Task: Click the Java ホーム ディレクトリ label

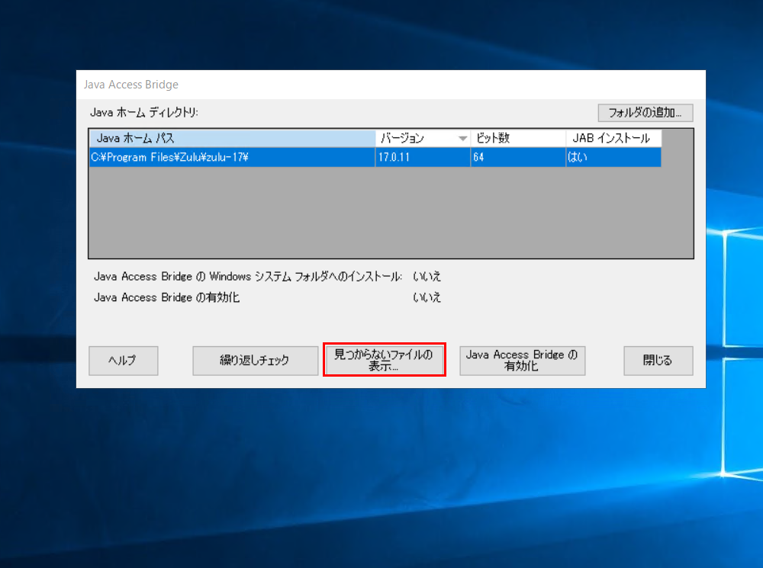Action: click(x=144, y=112)
